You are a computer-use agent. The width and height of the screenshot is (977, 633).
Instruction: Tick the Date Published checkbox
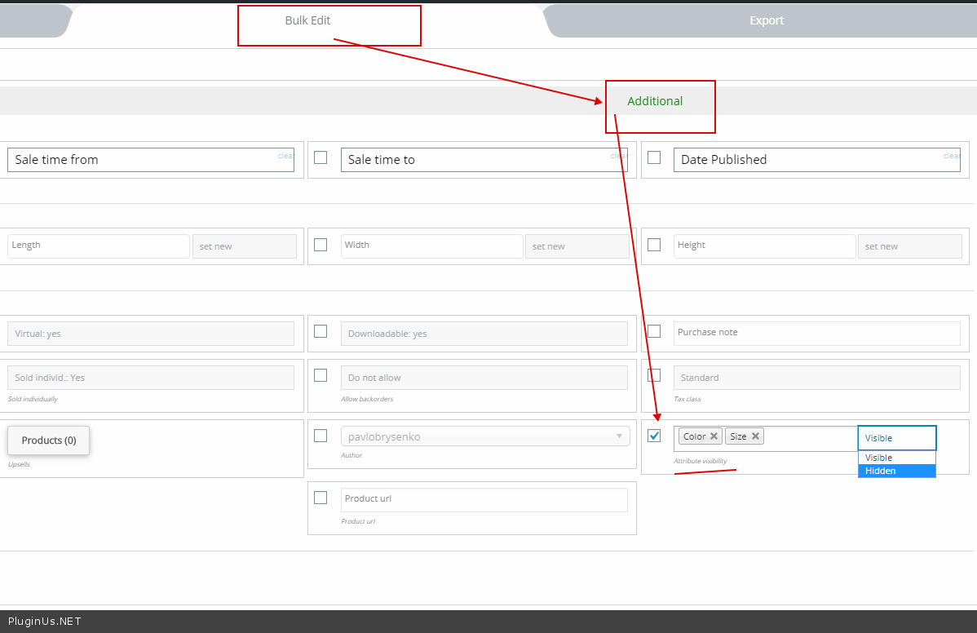(x=654, y=157)
